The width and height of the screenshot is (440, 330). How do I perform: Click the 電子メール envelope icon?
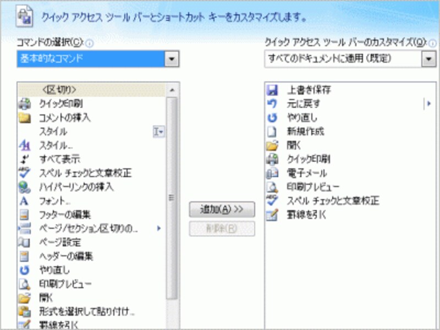click(x=272, y=173)
